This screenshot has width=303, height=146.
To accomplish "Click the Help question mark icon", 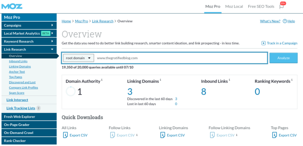I will tap(285, 21).
